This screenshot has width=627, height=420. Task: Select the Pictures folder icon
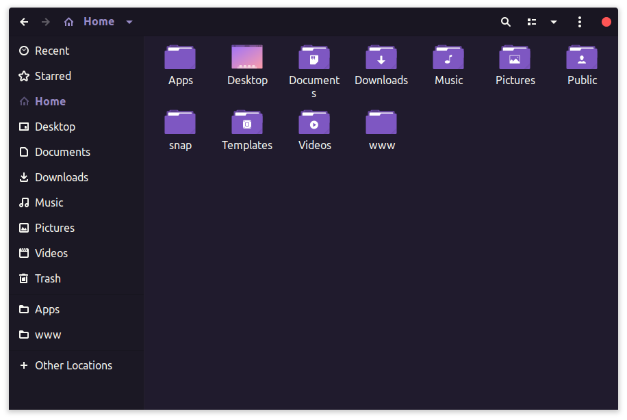[515, 57]
